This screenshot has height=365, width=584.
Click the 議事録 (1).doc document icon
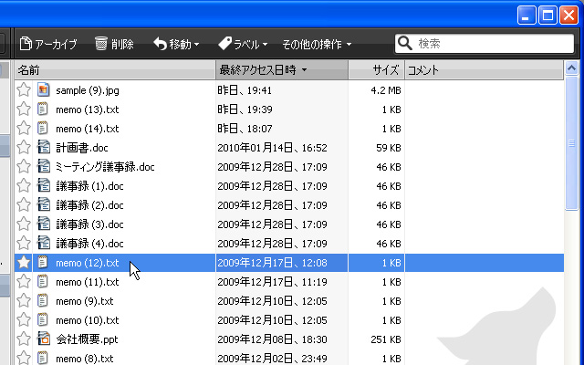[x=44, y=185]
